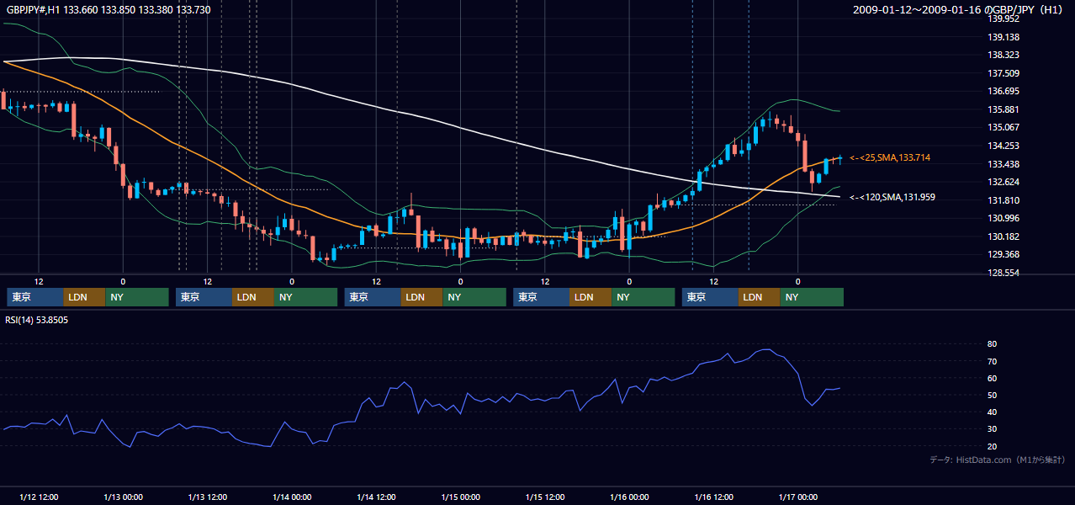Click the 1/13 00:00 time axis label
The height and width of the screenshot is (505, 1075).
tap(123, 497)
